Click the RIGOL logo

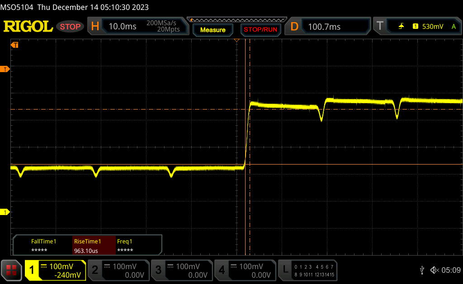tap(28, 27)
